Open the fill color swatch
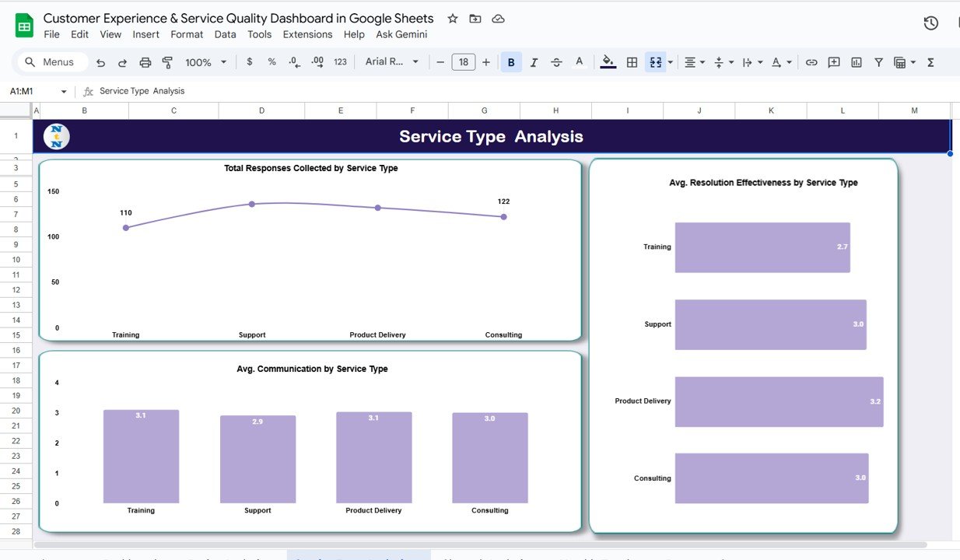The height and width of the screenshot is (560, 960). coord(608,61)
